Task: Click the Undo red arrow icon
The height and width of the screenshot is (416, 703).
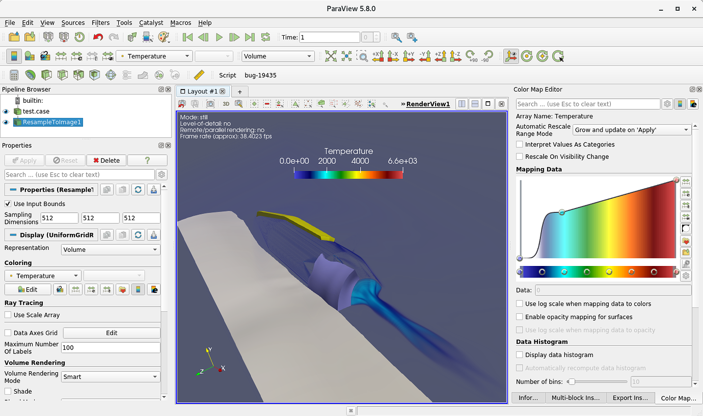Action: point(98,37)
